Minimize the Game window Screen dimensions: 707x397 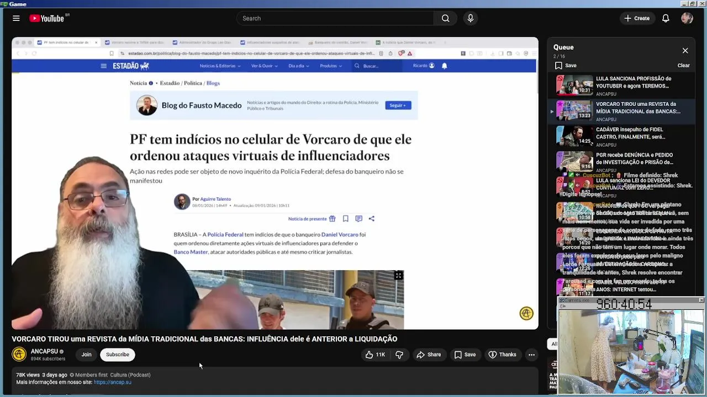coord(683,4)
